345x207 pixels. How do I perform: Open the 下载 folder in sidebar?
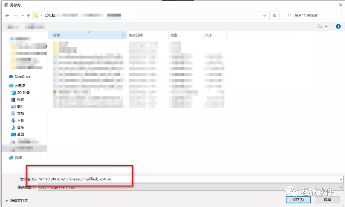coord(20,120)
